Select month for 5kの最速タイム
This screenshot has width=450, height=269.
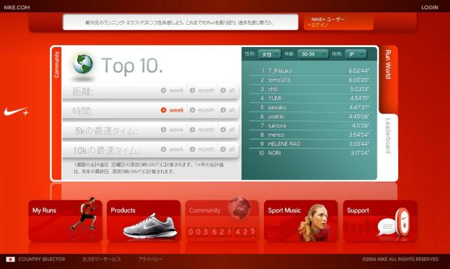(x=202, y=130)
